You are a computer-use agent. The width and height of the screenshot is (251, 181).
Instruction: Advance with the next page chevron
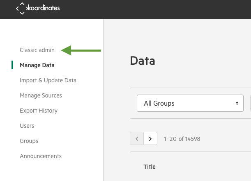click(x=150, y=138)
